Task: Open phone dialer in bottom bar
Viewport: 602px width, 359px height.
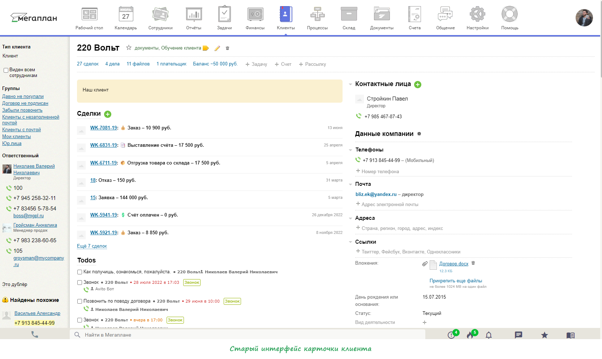Action: tap(35, 335)
